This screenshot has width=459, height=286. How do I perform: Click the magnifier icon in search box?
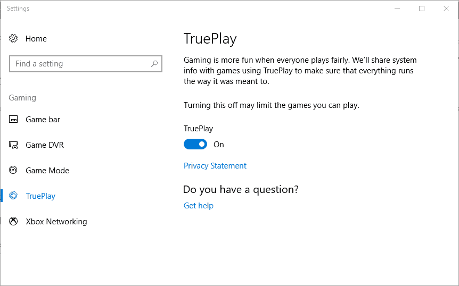coord(154,64)
